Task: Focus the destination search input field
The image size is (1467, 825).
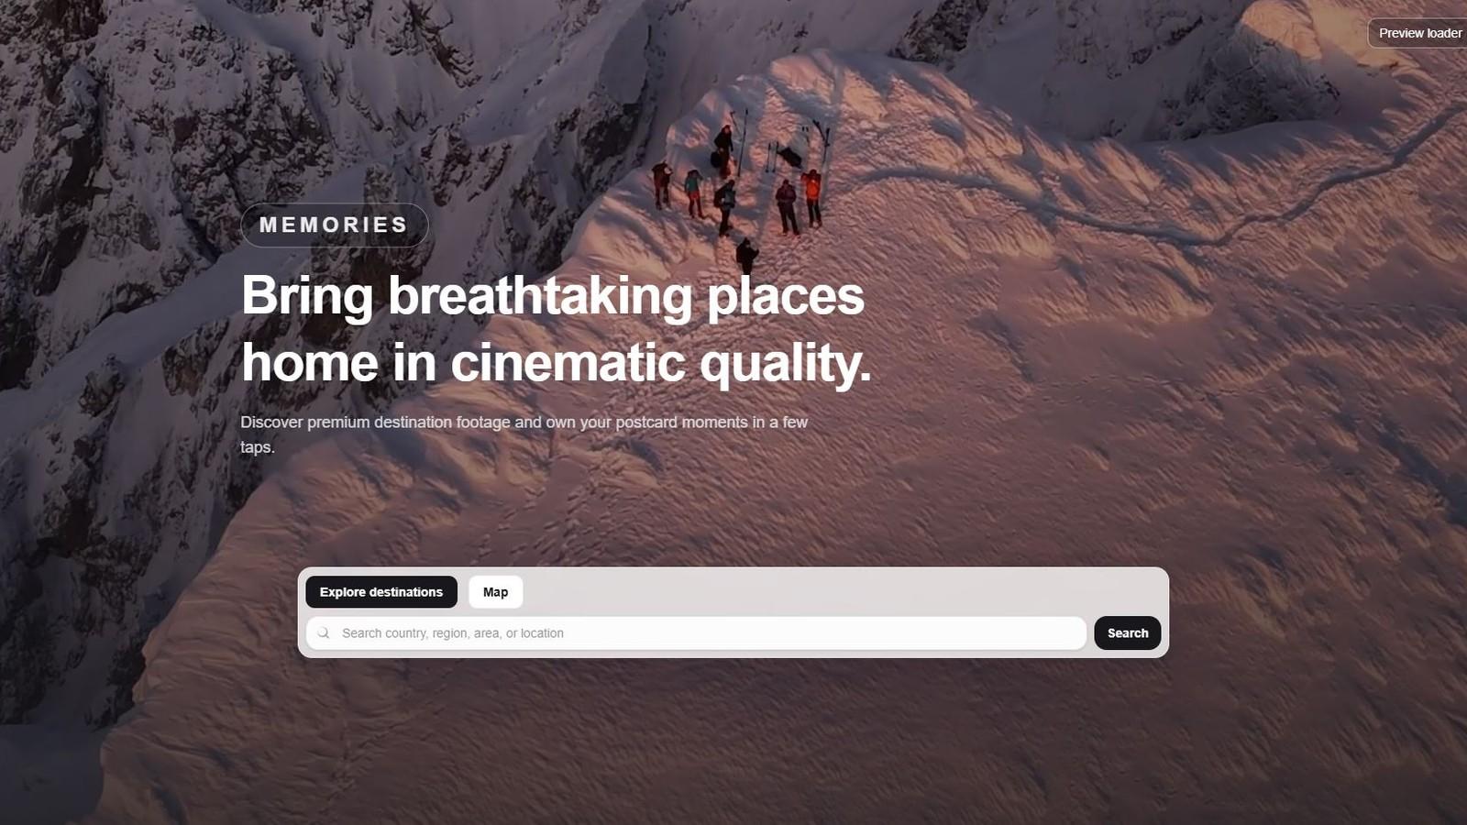Action: (697, 633)
